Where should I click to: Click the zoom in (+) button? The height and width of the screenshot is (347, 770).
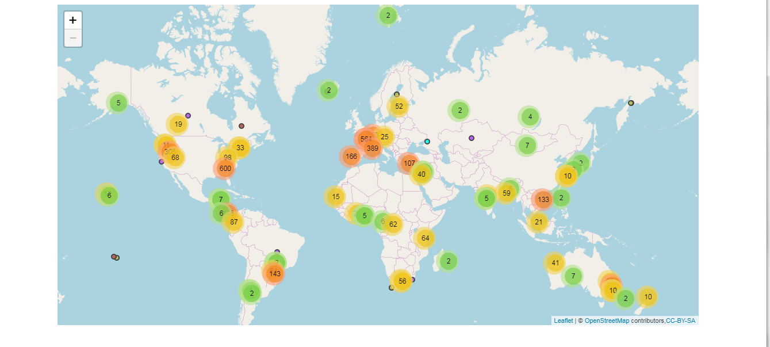[x=72, y=19]
